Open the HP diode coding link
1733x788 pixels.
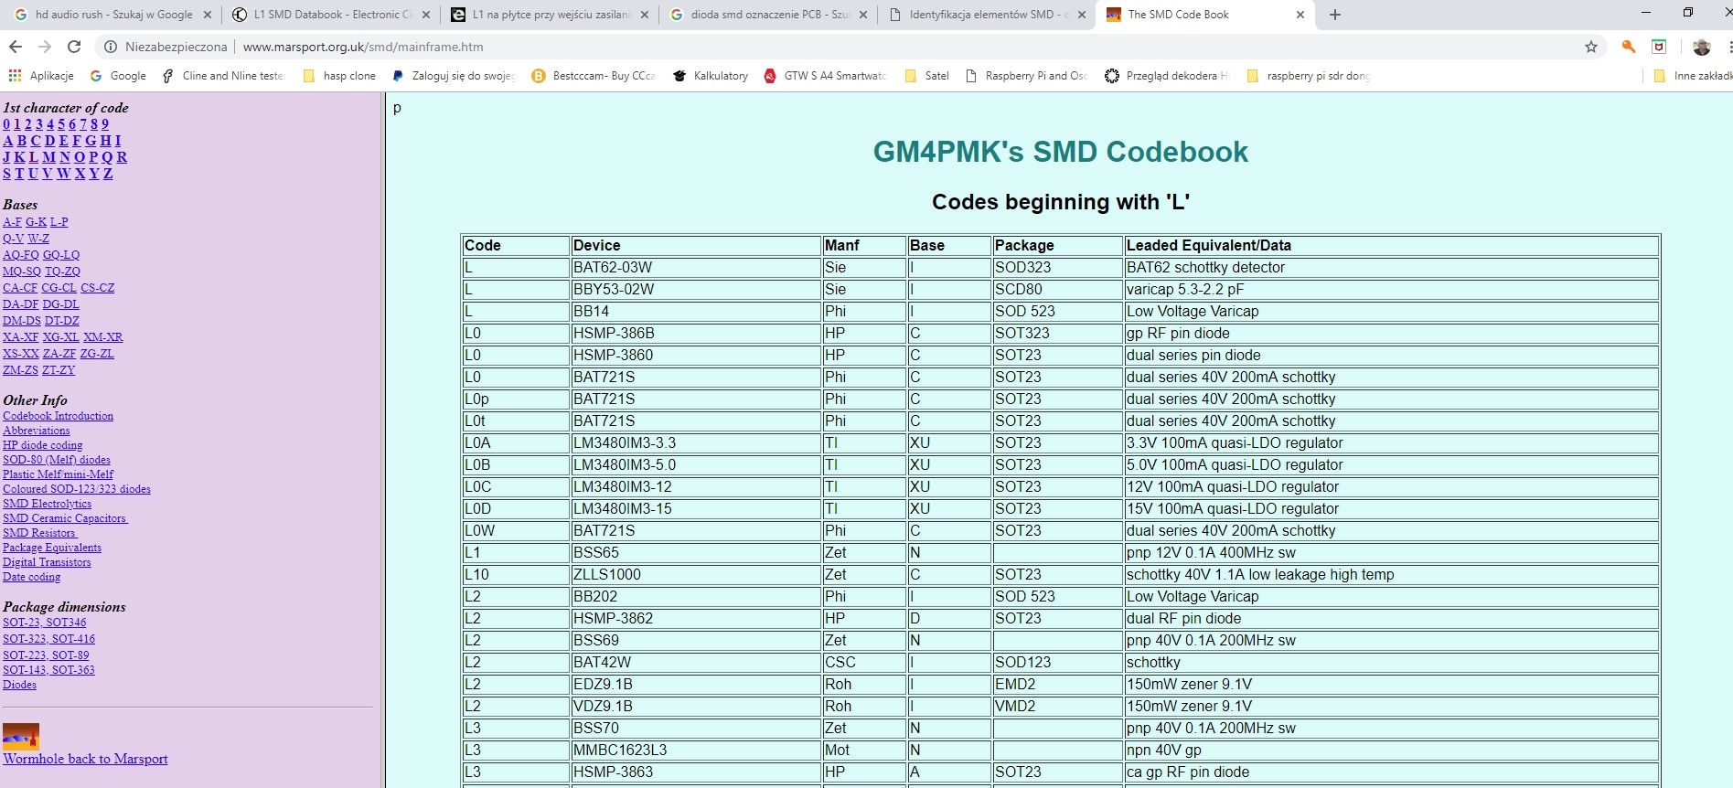tap(43, 445)
